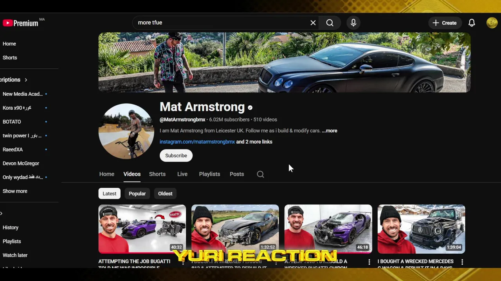Open channel search magnifier icon

click(x=260, y=174)
